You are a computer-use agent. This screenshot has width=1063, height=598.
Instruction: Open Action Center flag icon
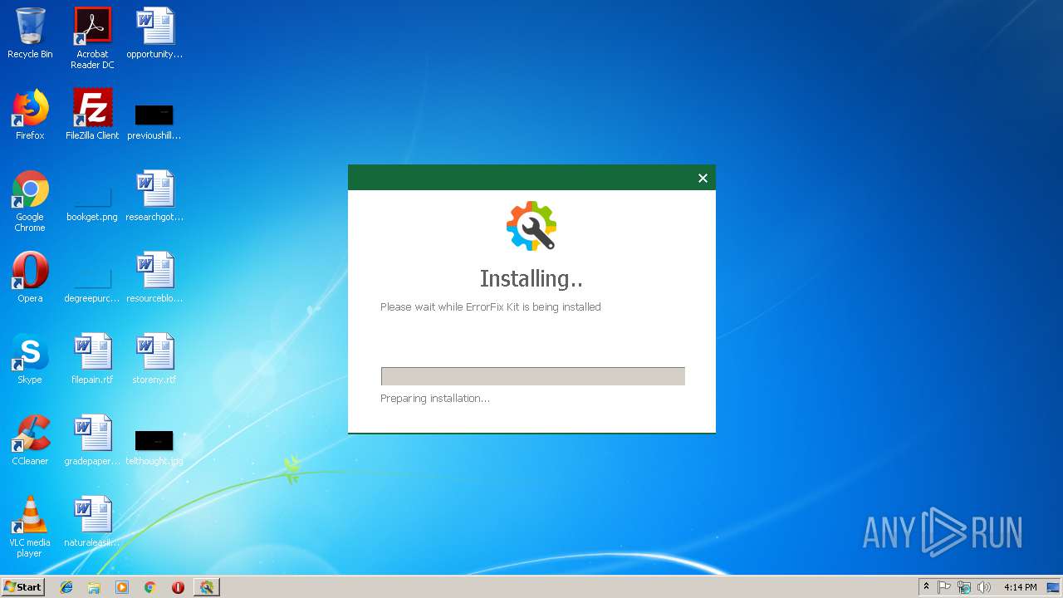[944, 587]
